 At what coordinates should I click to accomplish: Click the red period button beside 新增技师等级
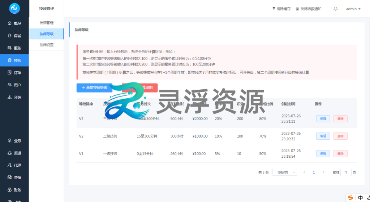pos(140,88)
